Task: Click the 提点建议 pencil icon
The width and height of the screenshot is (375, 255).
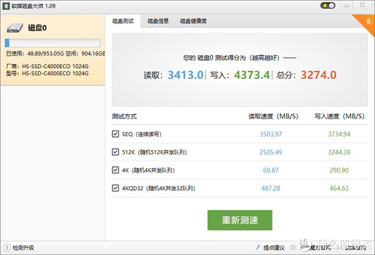Action: (257, 247)
